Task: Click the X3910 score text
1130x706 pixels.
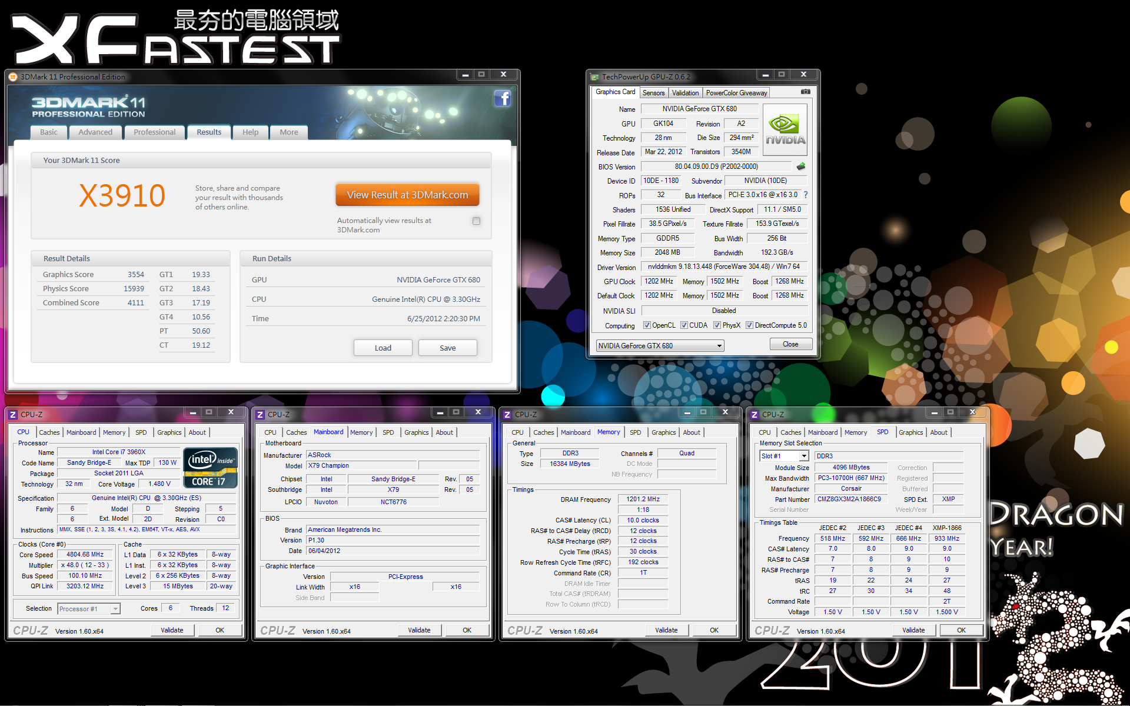Action: pos(122,195)
